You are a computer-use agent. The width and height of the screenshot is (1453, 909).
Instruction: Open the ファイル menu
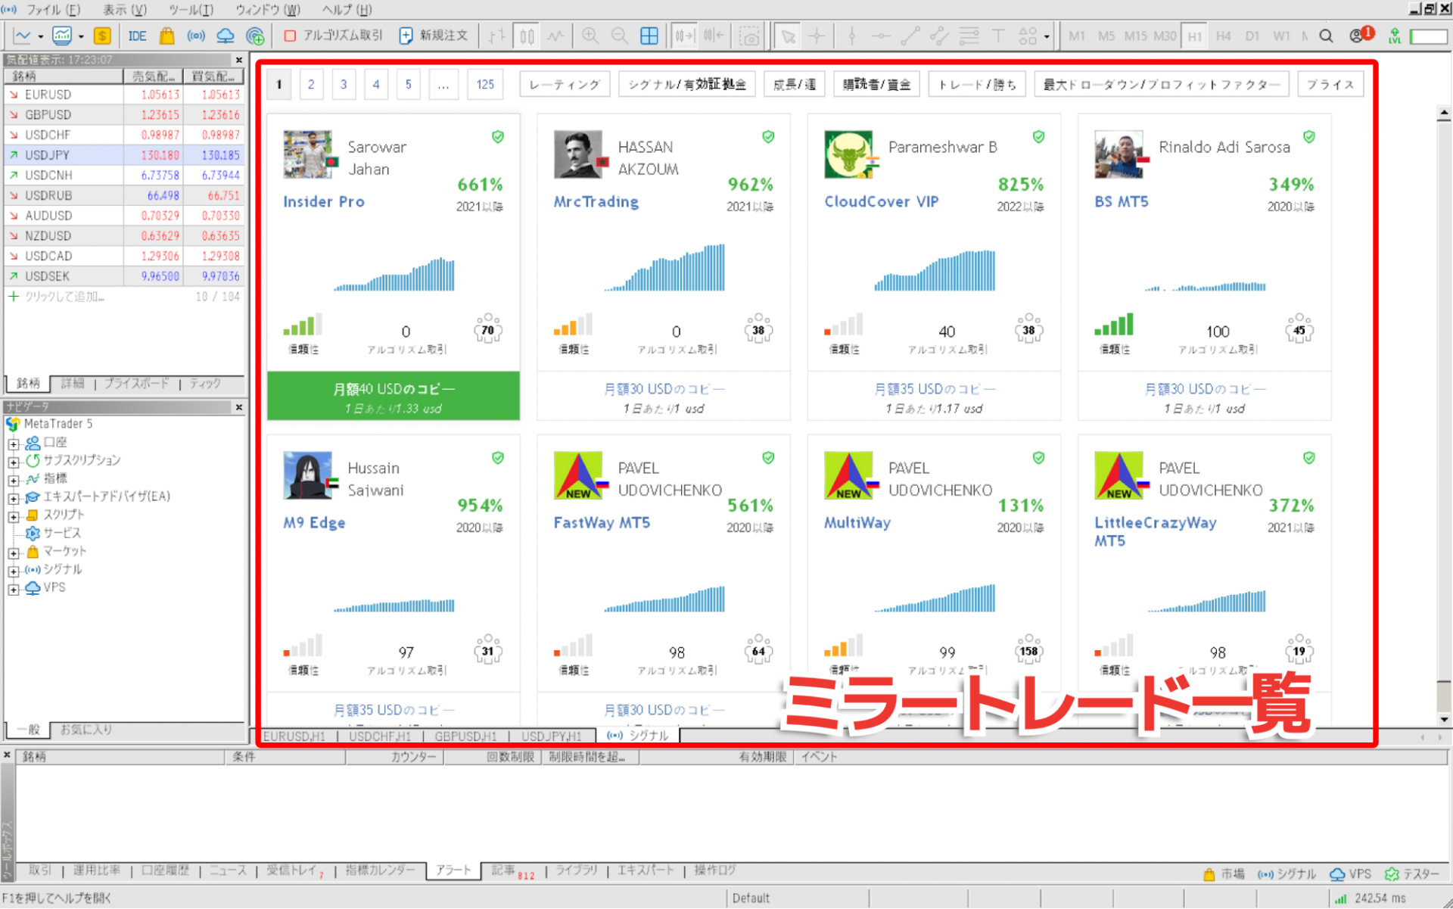pyautogui.click(x=53, y=10)
